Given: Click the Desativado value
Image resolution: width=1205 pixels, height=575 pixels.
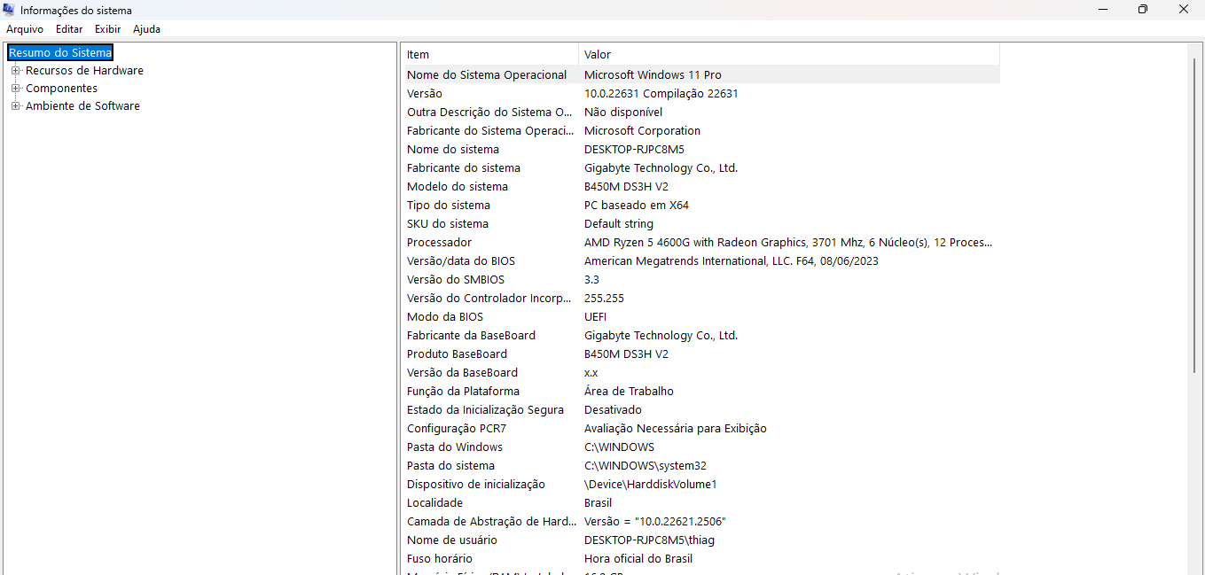Looking at the screenshot, I should (x=613, y=410).
